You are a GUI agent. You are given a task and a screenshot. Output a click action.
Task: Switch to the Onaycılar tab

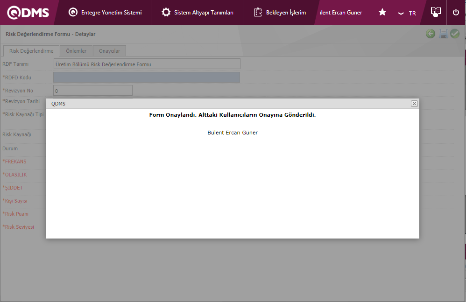(x=109, y=51)
